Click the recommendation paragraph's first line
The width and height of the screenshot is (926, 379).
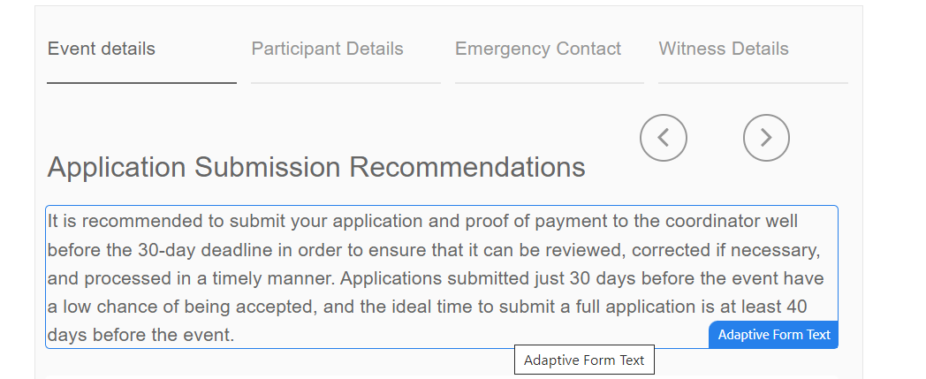422,221
